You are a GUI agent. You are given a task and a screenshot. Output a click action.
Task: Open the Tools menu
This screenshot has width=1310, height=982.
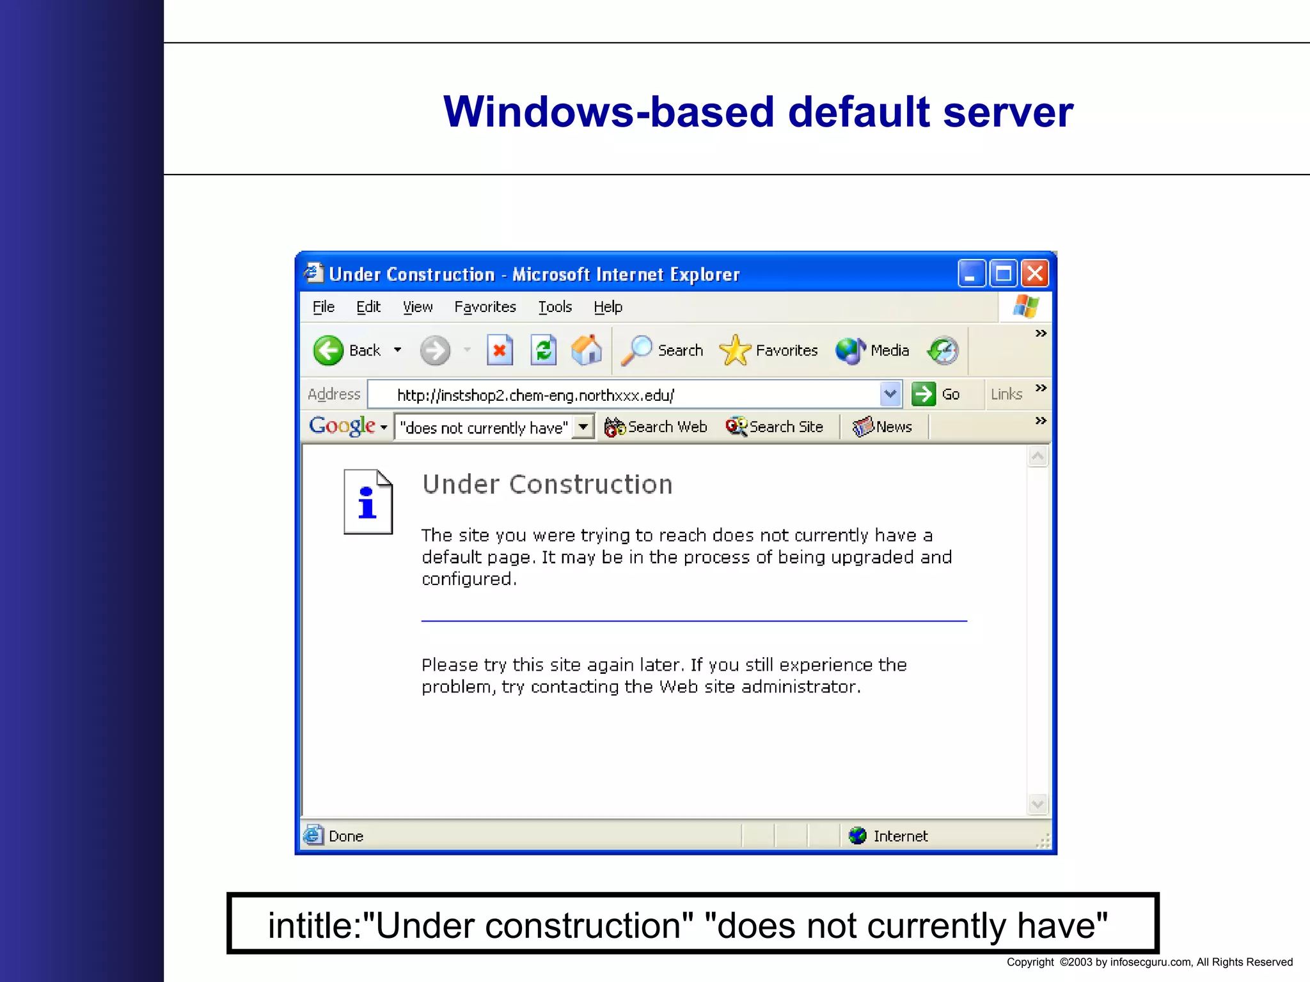coord(555,307)
